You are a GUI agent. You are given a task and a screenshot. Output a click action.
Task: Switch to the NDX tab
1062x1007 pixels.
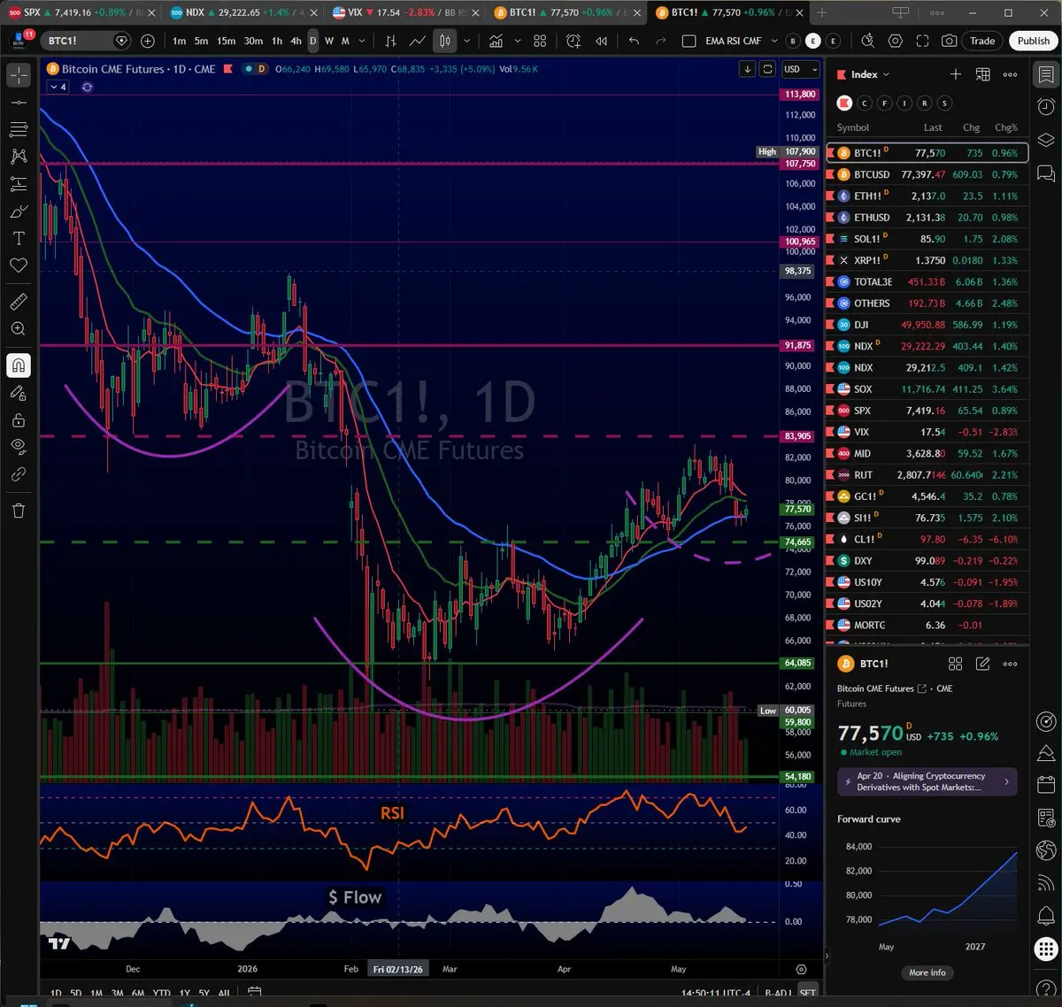[242, 12]
